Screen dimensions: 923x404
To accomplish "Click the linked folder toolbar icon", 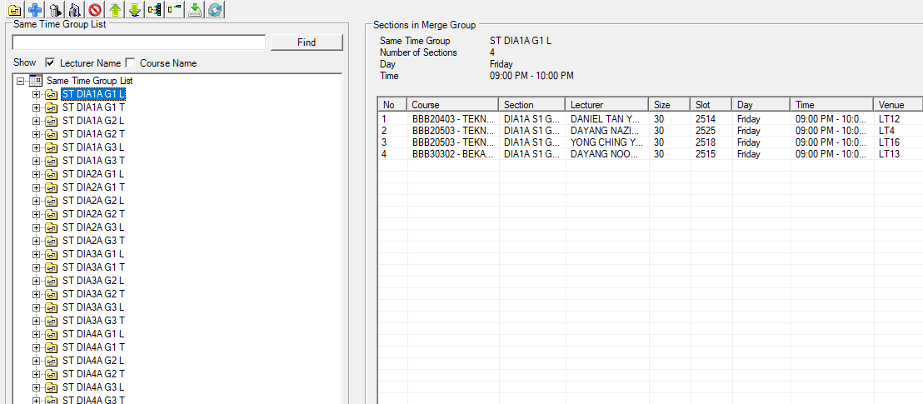I will pyautogui.click(x=14, y=10).
